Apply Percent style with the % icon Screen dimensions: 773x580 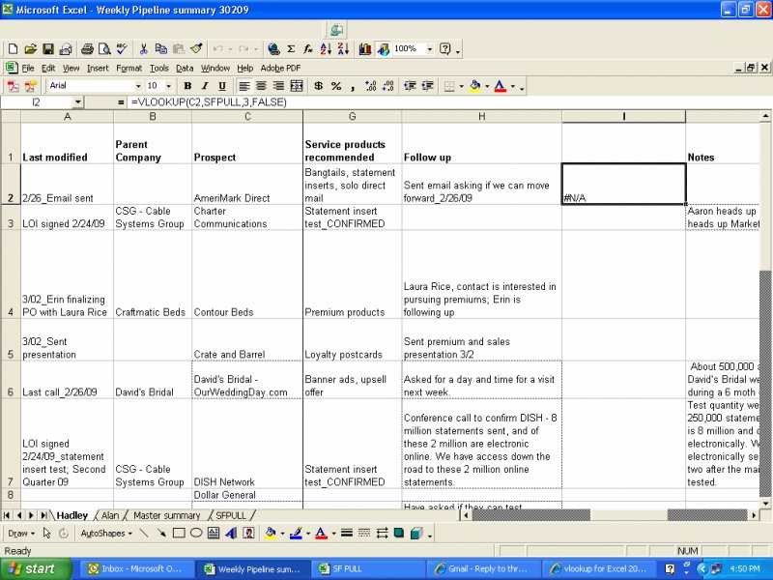pyautogui.click(x=336, y=86)
